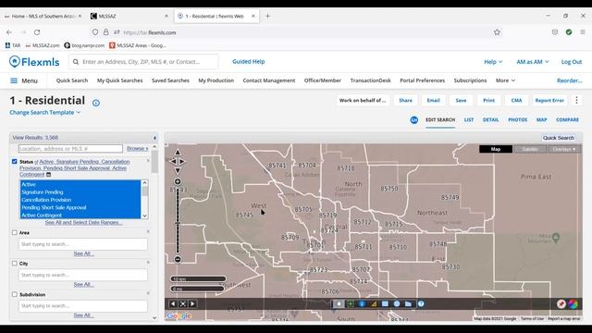Switch to the LIST tab
592x333 pixels.
click(x=469, y=119)
